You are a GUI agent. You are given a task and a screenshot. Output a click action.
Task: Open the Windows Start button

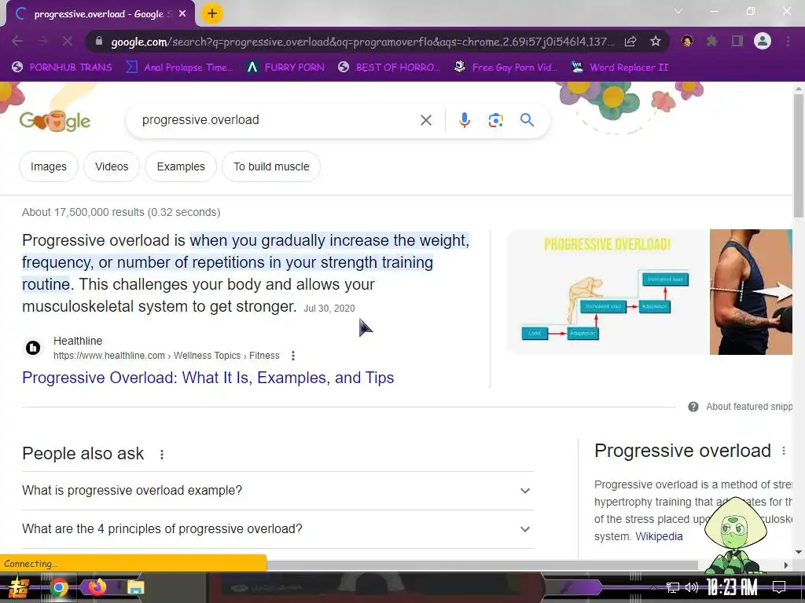(18, 587)
